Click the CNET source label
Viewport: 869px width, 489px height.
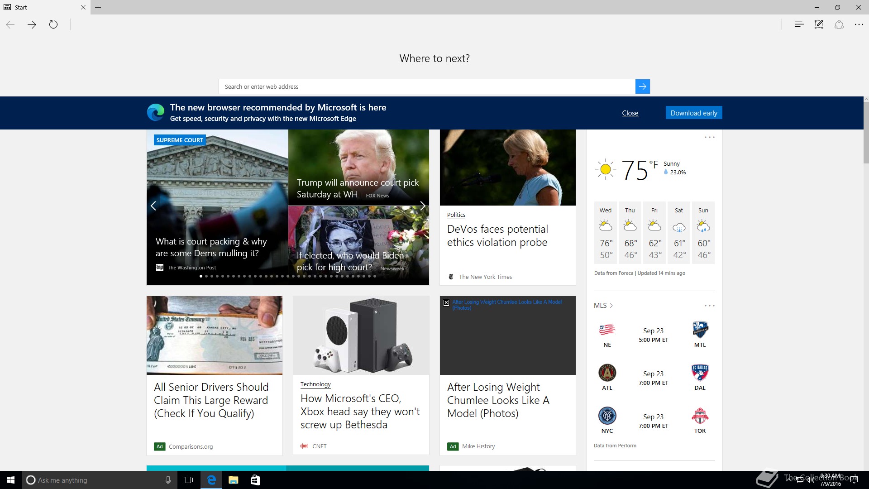(319, 446)
